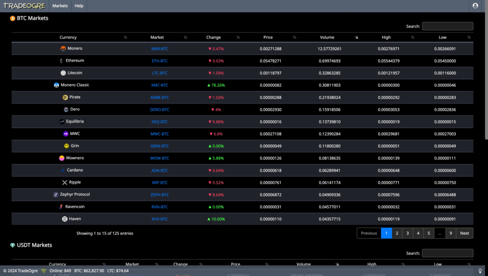The image size is (488, 276).
Task: Open the XMC-BTC market link
Action: pos(160,85)
